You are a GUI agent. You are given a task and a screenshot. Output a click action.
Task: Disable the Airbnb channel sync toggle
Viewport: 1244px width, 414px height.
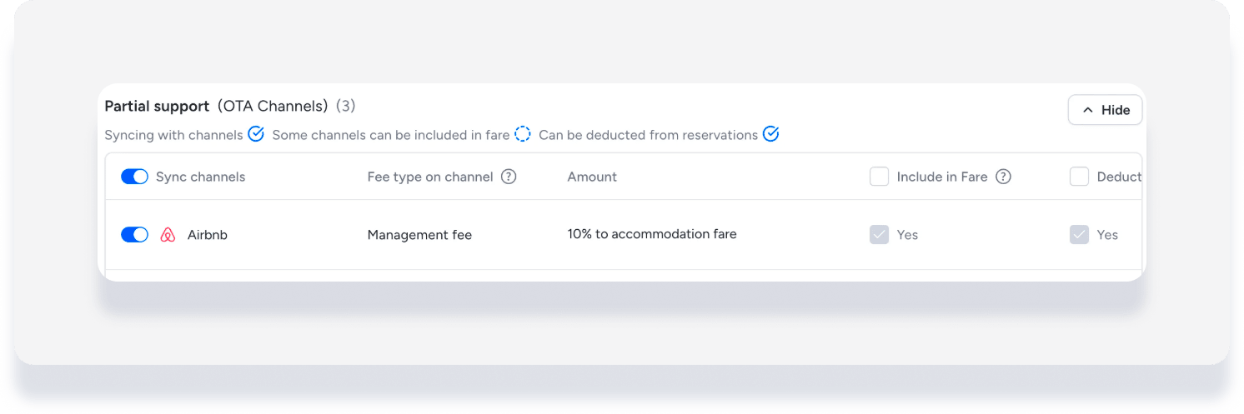coord(134,235)
